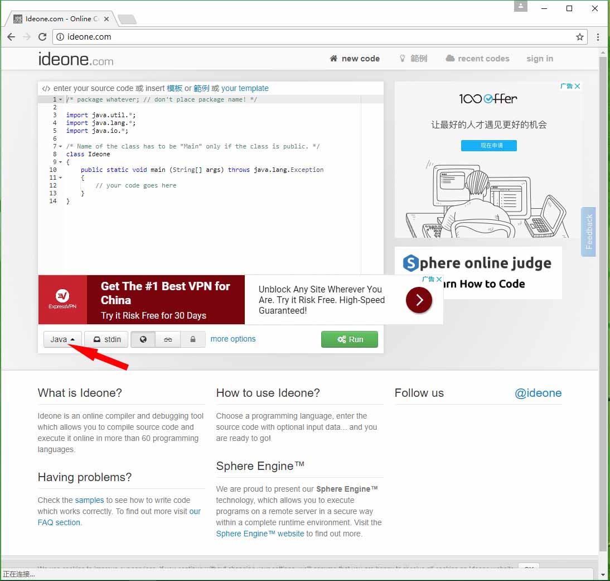Click the 'Follow us' heading

419,393
